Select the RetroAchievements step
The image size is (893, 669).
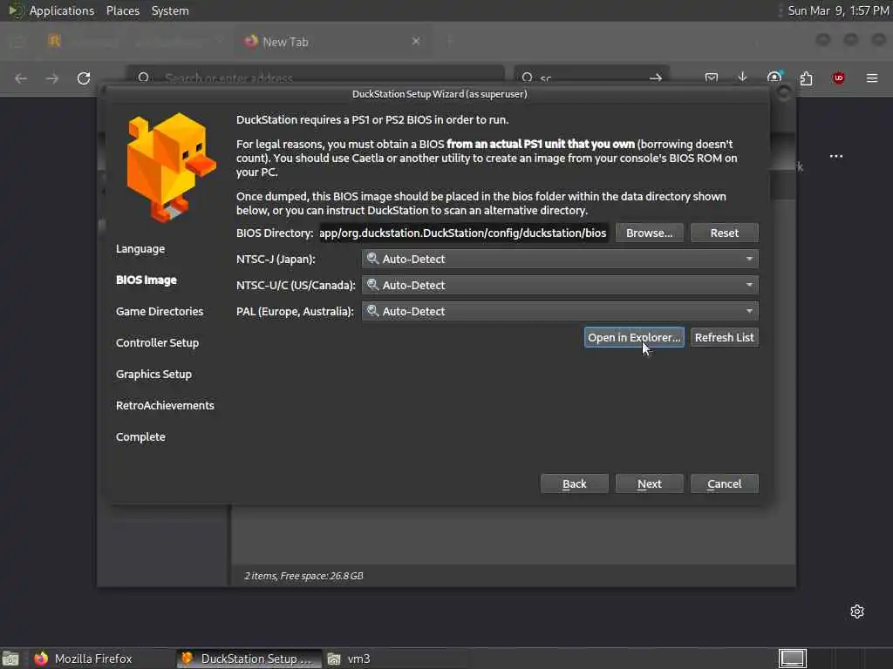click(165, 405)
